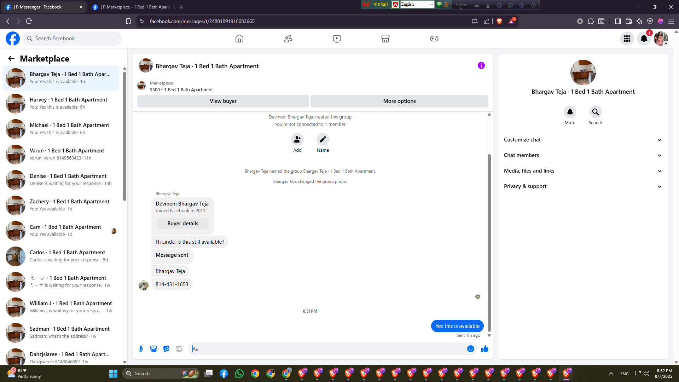Open the account profile menu
This screenshot has height=382, width=679.
pos(661,39)
